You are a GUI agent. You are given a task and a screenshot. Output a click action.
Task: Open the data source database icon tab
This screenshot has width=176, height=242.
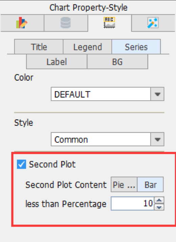66,23
